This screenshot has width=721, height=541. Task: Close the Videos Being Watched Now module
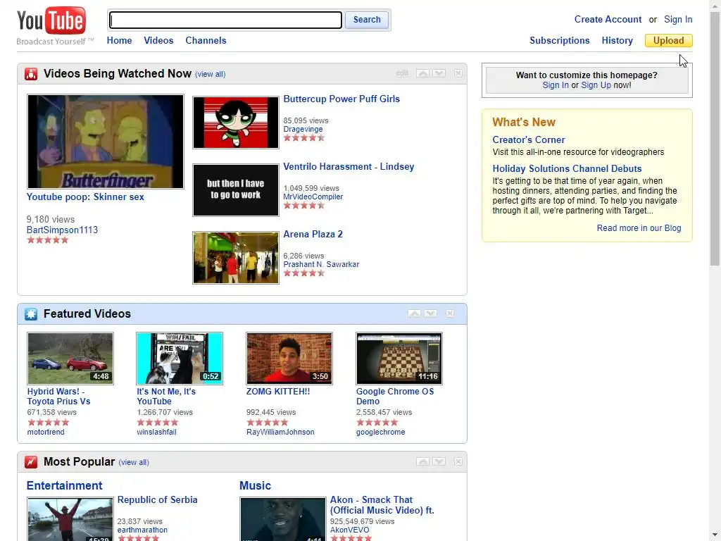458,73
